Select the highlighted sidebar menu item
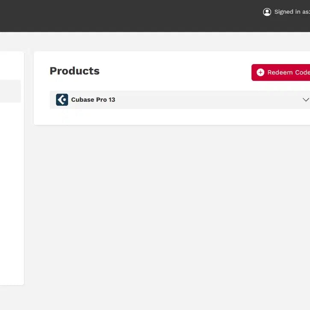The width and height of the screenshot is (310, 310). [x=10, y=91]
